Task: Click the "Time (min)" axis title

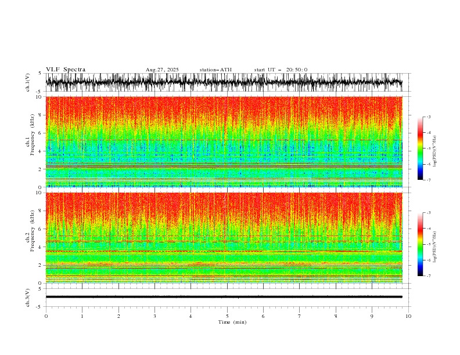Action: (232, 322)
